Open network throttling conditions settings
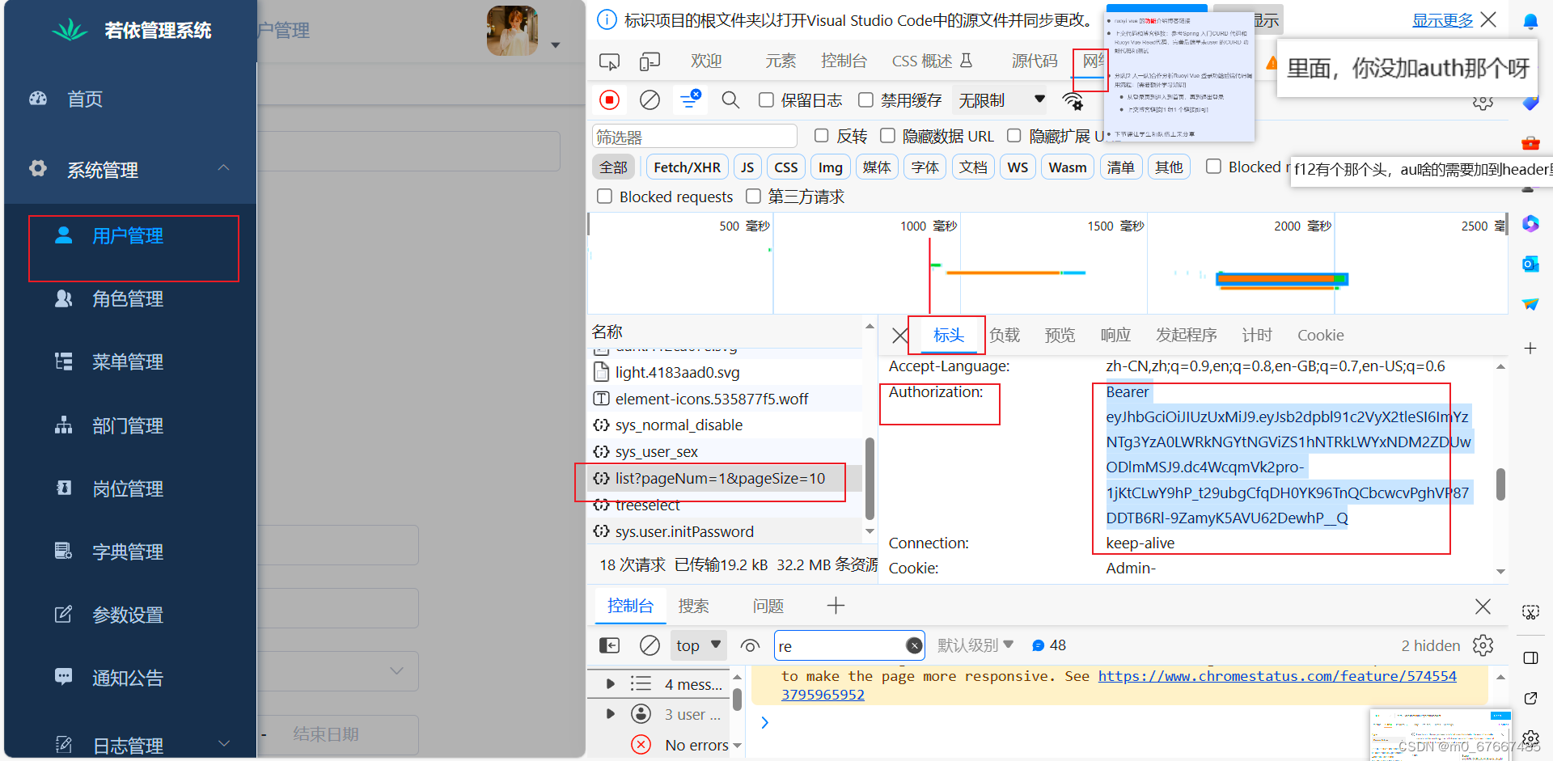 tap(1073, 99)
